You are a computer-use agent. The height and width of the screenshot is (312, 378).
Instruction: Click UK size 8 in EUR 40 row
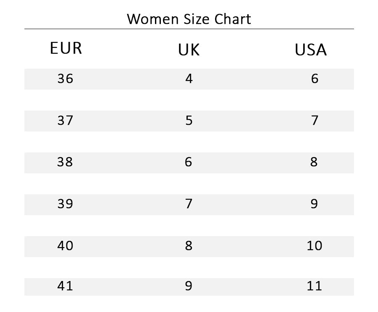(189, 246)
